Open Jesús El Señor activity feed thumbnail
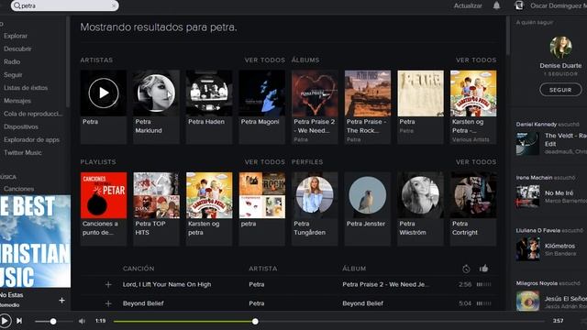Screen dimensions: 587x330 tap(527, 301)
